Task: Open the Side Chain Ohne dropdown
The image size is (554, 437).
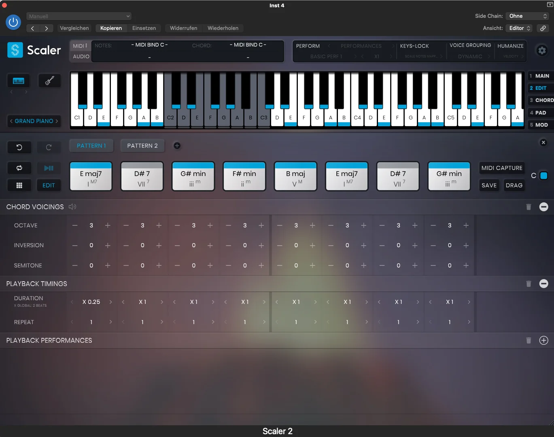Action: pyautogui.click(x=527, y=16)
